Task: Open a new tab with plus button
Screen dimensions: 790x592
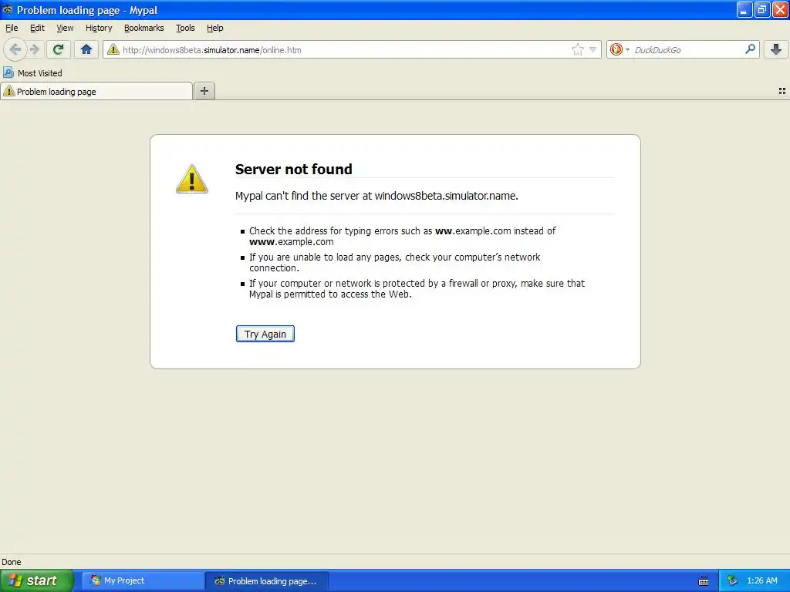Action: (x=204, y=91)
